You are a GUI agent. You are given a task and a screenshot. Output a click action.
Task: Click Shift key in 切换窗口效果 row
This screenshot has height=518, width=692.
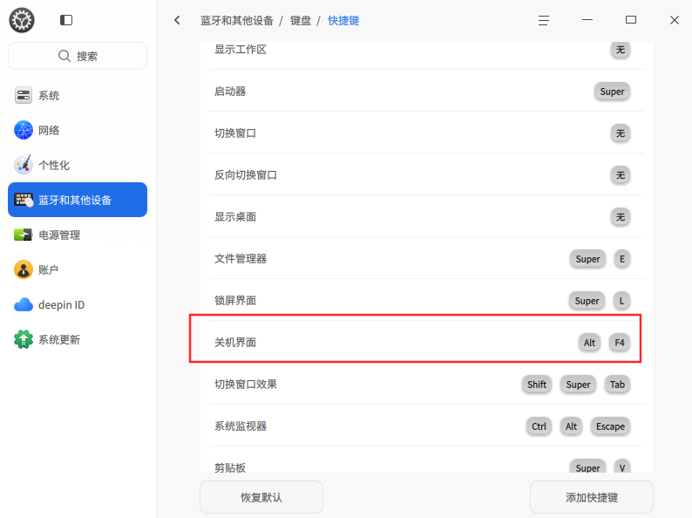coord(537,385)
